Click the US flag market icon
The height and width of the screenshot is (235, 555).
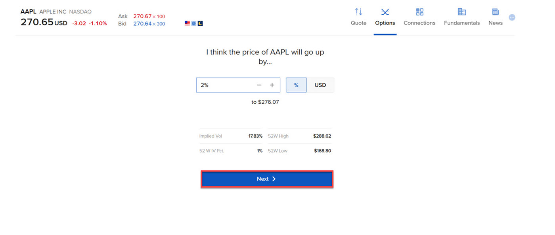[x=187, y=23]
